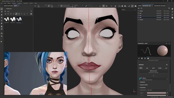Image resolution: width=174 pixels, height=98 pixels.
Task: Filter assets by Brushes icon
Action: (16, 14)
